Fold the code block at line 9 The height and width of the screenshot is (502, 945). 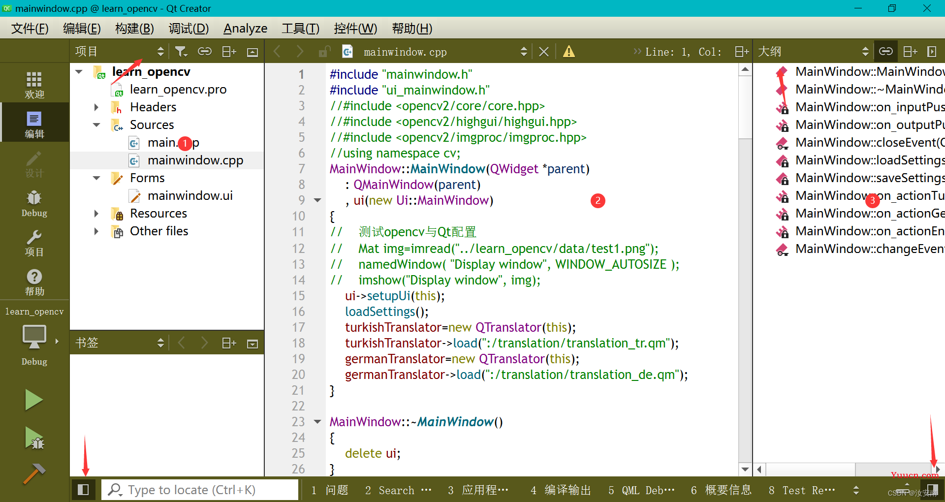[x=317, y=200]
